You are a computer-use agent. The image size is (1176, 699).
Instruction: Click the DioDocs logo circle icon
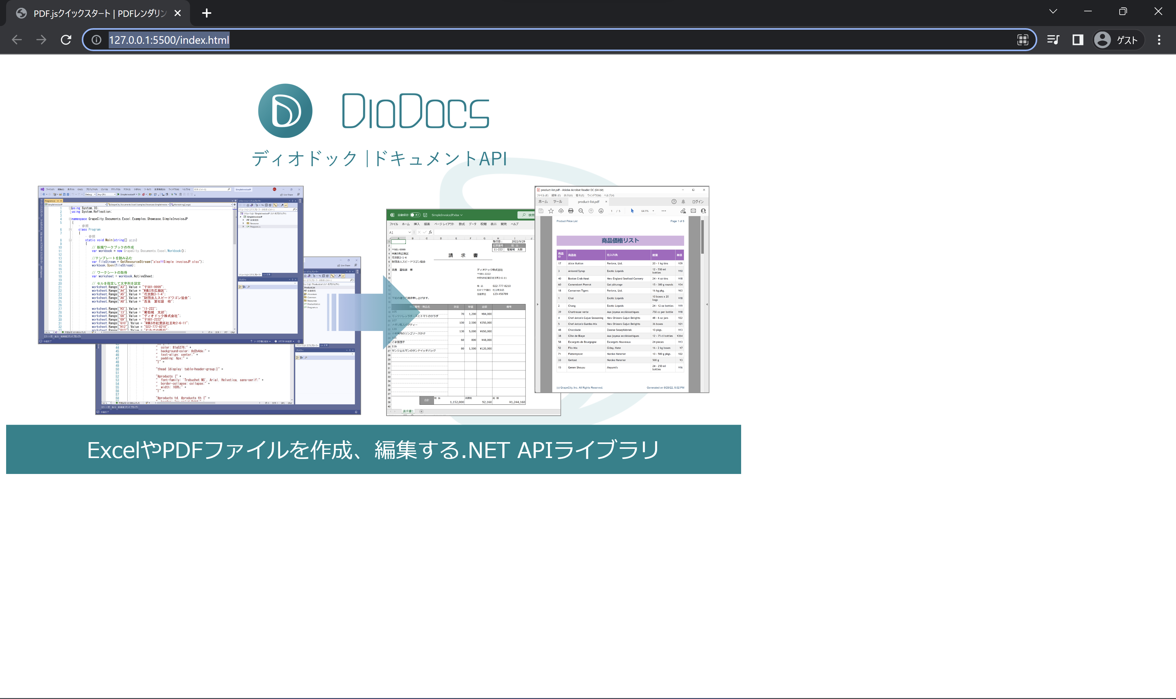[x=285, y=111]
